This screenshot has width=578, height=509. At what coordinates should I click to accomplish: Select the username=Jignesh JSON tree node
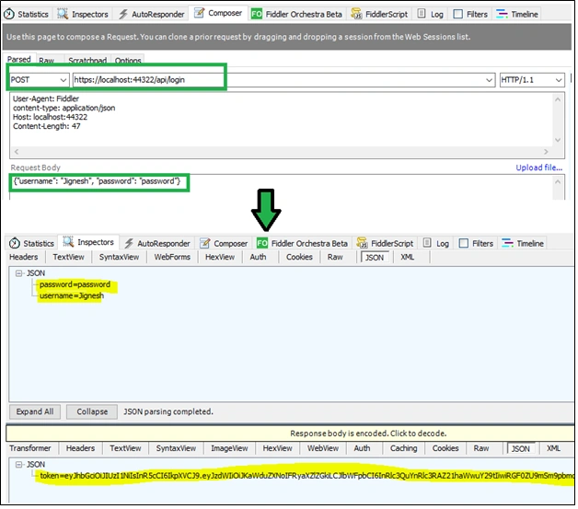(72, 296)
